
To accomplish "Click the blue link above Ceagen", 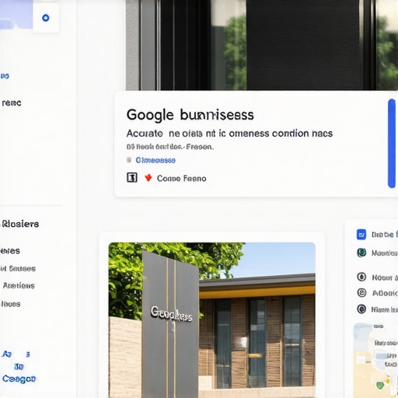I will click(19, 367).
